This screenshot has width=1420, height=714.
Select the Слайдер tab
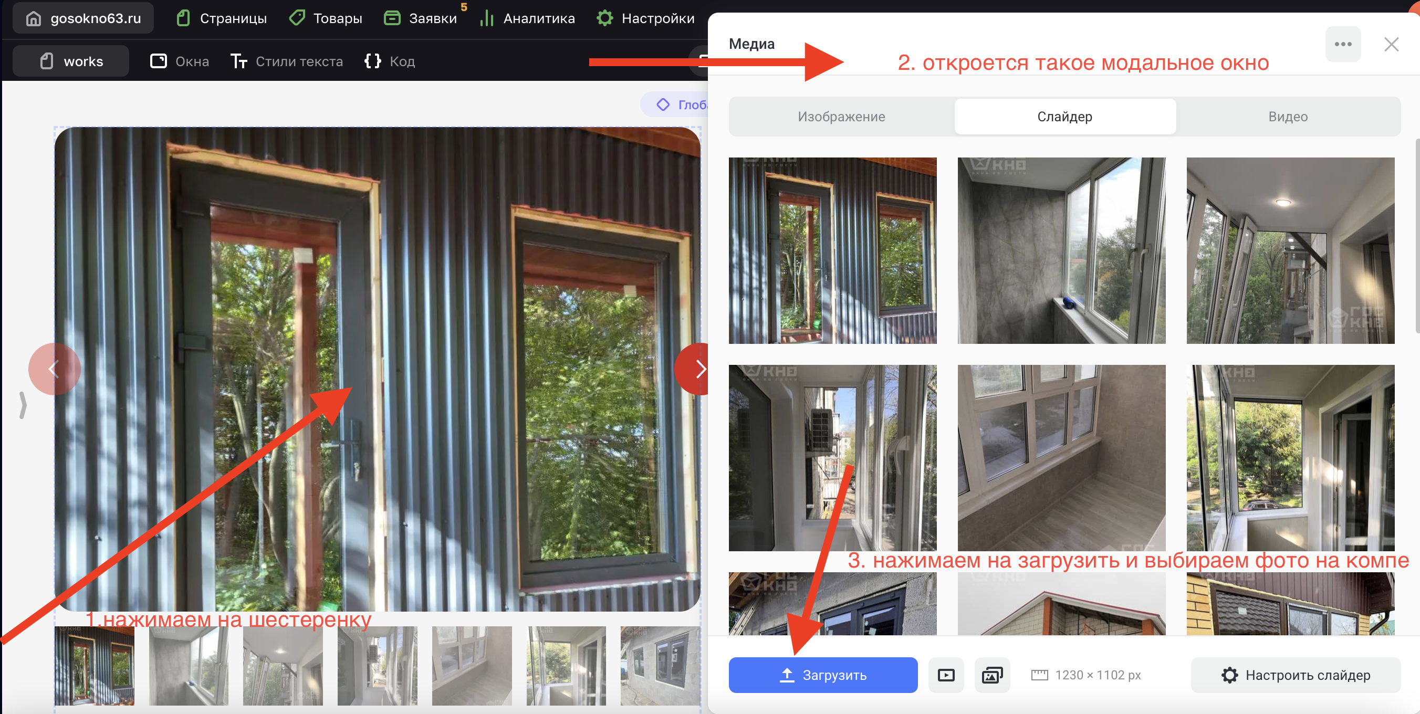[x=1064, y=116]
